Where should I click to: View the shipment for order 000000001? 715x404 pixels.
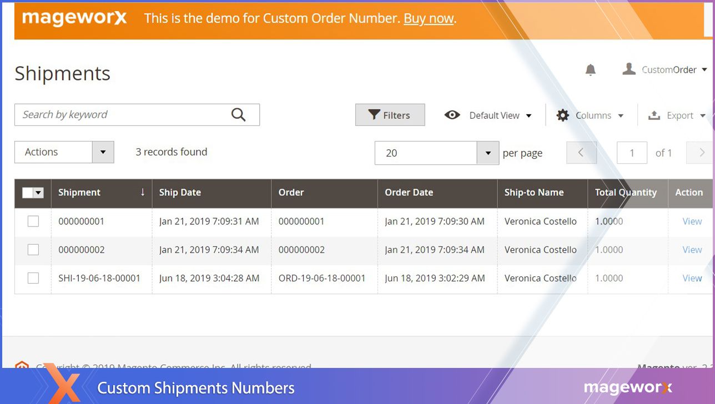tap(692, 221)
